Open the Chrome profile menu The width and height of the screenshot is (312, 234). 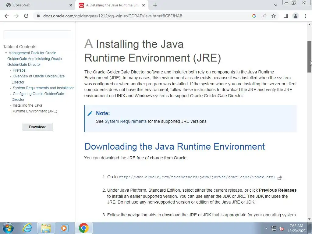pyautogui.click(x=296, y=16)
